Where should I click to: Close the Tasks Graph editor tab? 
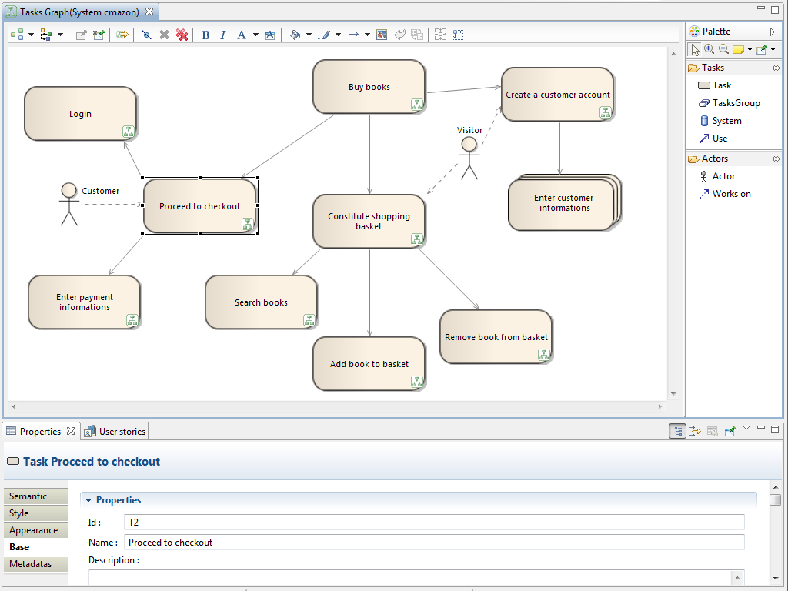tap(149, 11)
